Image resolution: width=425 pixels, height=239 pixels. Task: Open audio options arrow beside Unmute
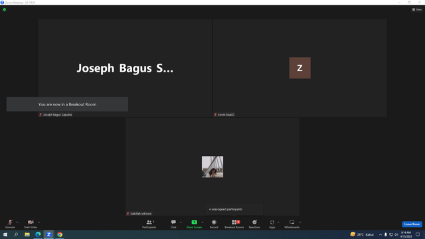(17, 222)
